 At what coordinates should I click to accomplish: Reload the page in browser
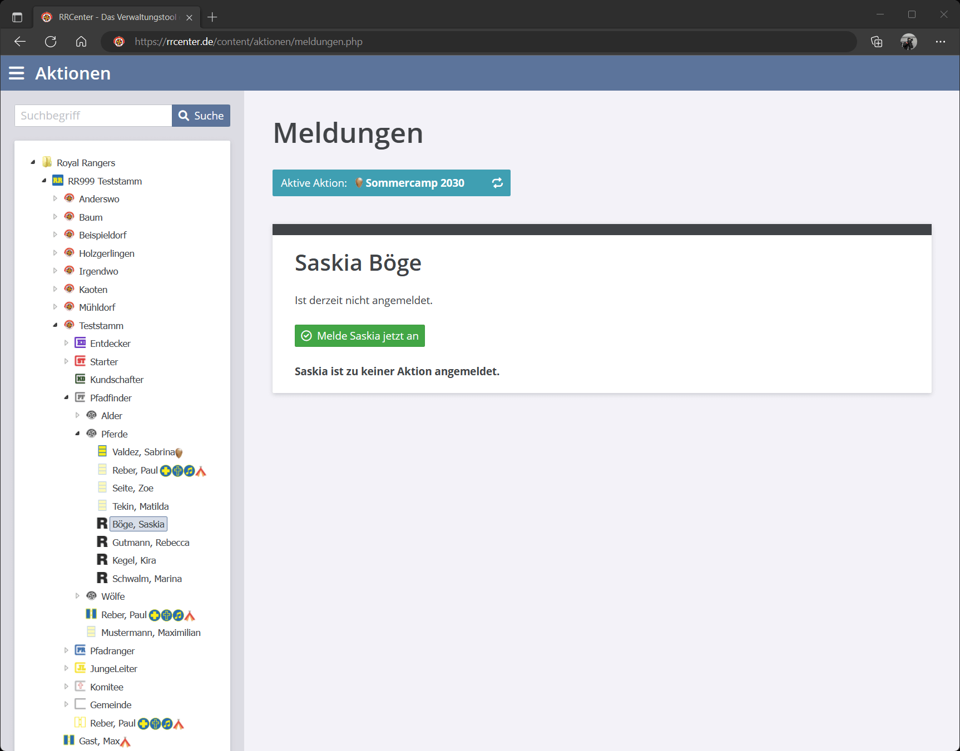(51, 42)
